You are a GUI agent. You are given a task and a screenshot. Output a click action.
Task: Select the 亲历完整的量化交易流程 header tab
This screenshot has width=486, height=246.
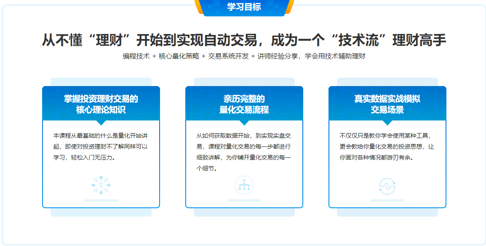click(x=243, y=103)
